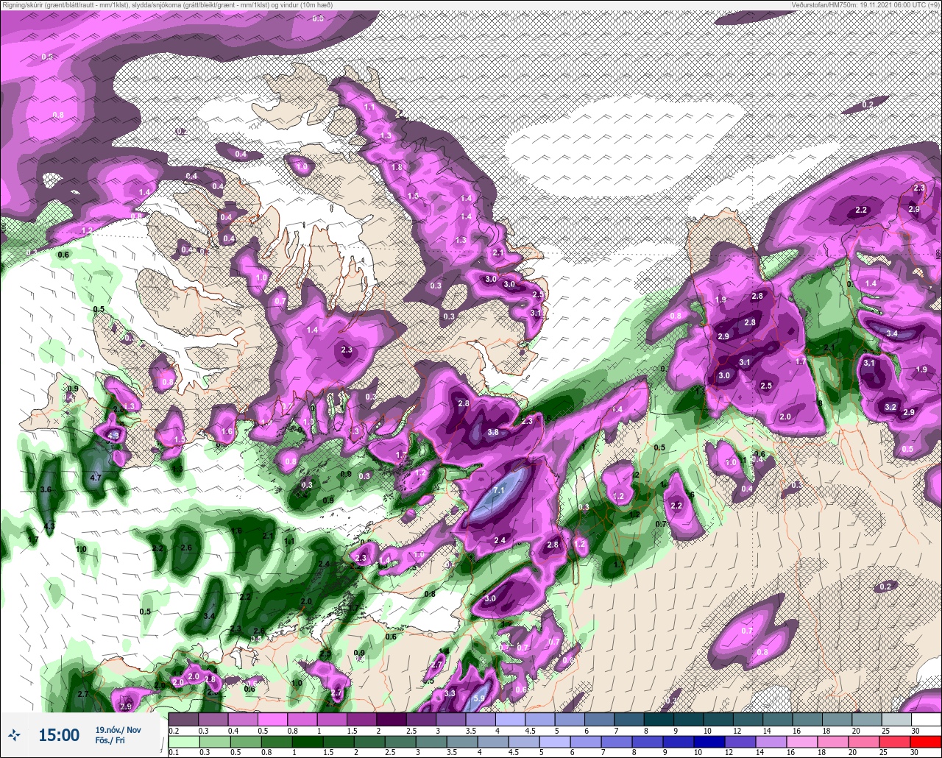
Task: Pick the white swatch labeled 30 in top legend
Action: [926, 719]
